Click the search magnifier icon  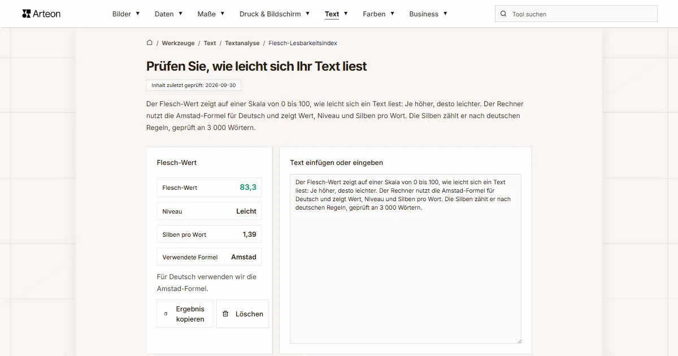[x=503, y=14]
